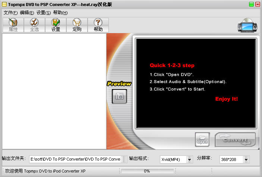Start conversion with the Convert button
Viewport: 262px width, 177px height.
coord(235,140)
